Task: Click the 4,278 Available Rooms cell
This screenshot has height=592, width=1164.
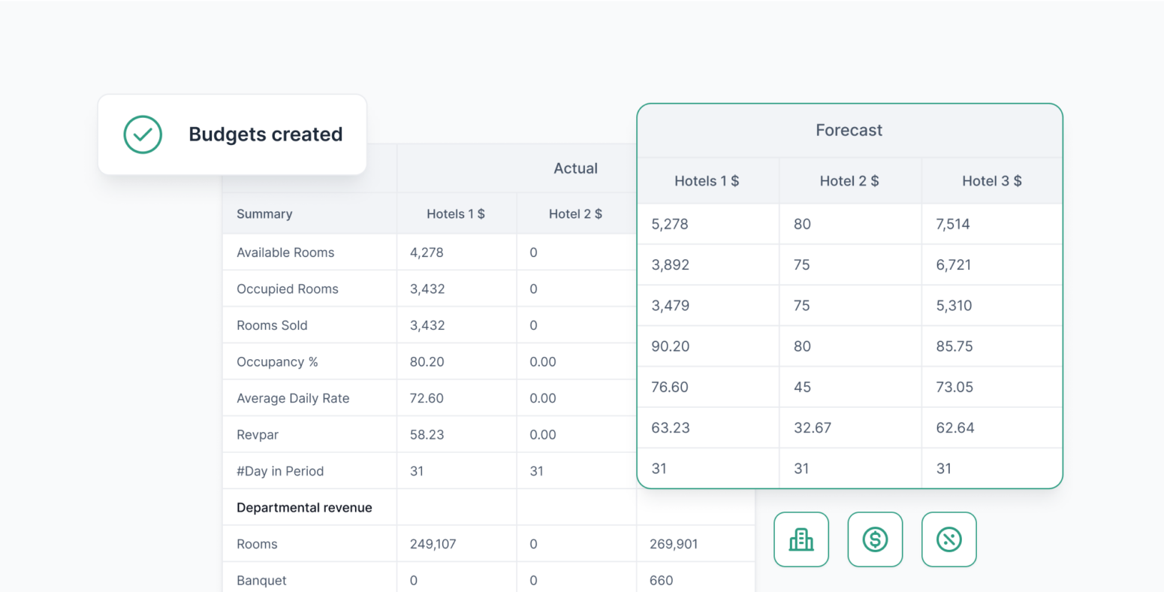Action: (x=457, y=252)
